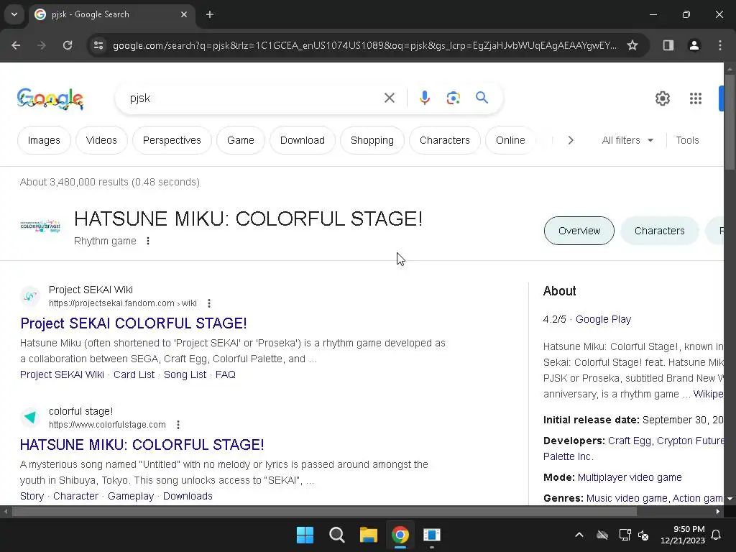Viewport: 736px width, 552px height.
Task: Clear the search box with X
Action: pyautogui.click(x=389, y=98)
